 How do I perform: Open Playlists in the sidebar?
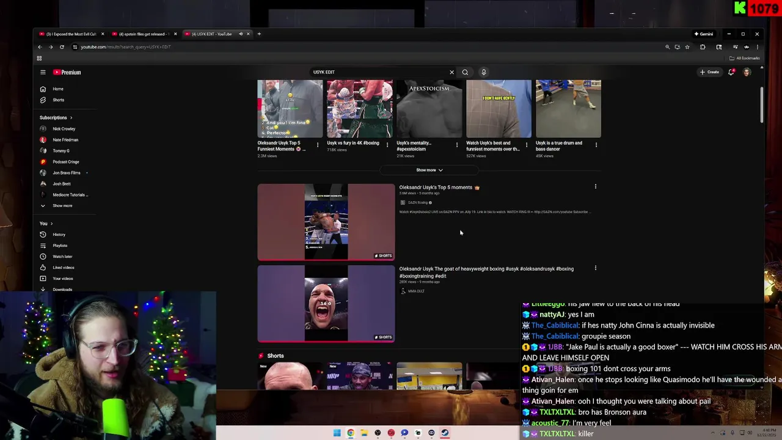click(59, 246)
